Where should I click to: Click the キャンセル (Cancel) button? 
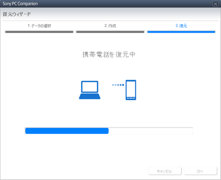tap(165, 171)
